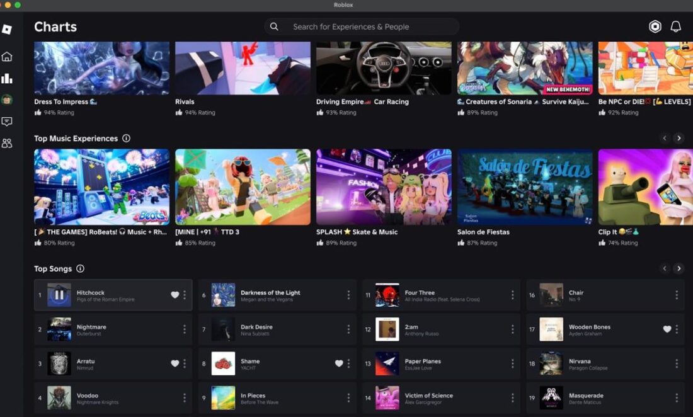This screenshot has width=693, height=417.
Task: Open more options for In Pieces
Action: tap(349, 398)
